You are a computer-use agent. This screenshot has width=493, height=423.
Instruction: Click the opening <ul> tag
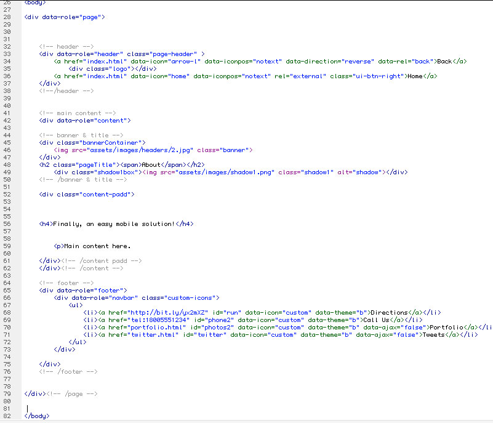tap(76, 305)
